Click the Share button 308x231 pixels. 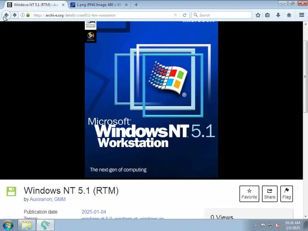point(270,194)
